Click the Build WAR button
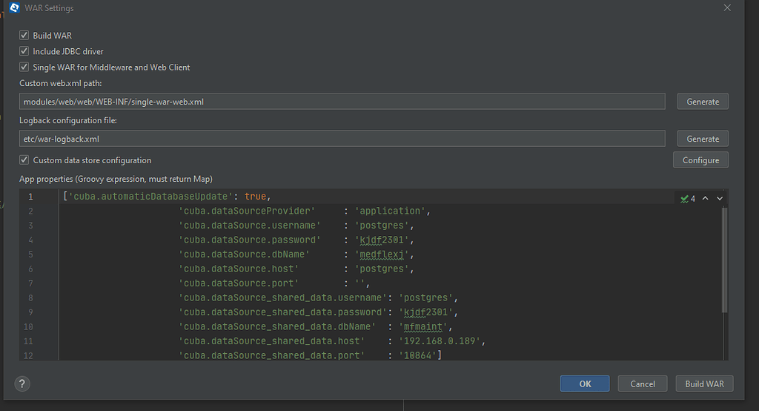 click(x=704, y=384)
